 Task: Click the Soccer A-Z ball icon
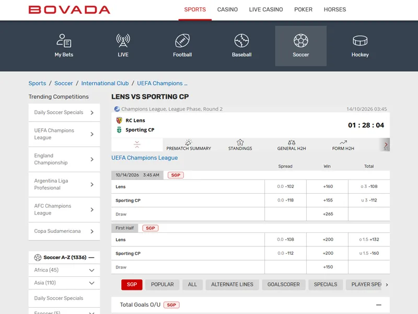click(38, 257)
